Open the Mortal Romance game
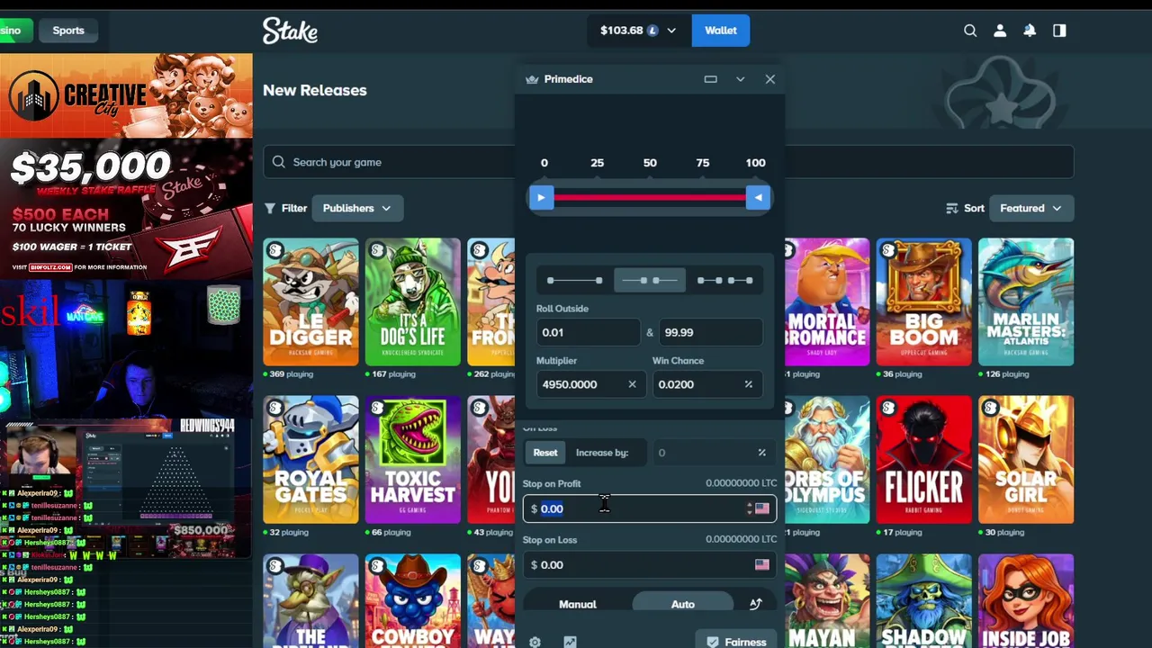Viewport: 1152px width, 648px height. (825, 302)
